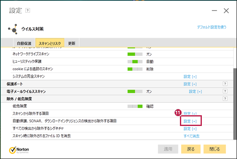237x159 pixels.
Task: Click the 戻る button
Action: (x=191, y=149)
